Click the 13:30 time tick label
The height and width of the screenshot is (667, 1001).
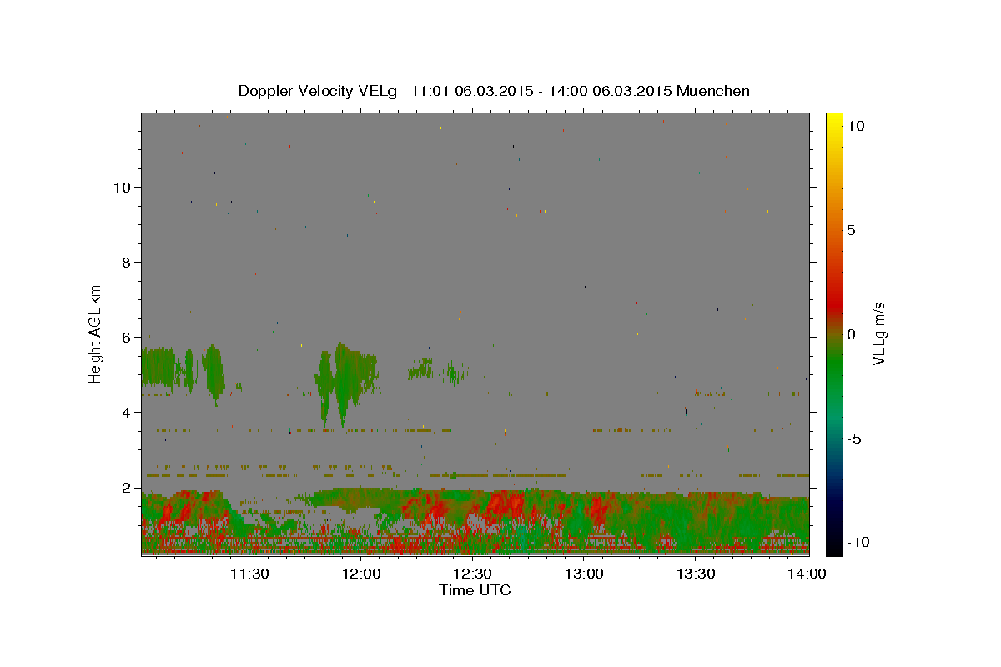pos(696,574)
